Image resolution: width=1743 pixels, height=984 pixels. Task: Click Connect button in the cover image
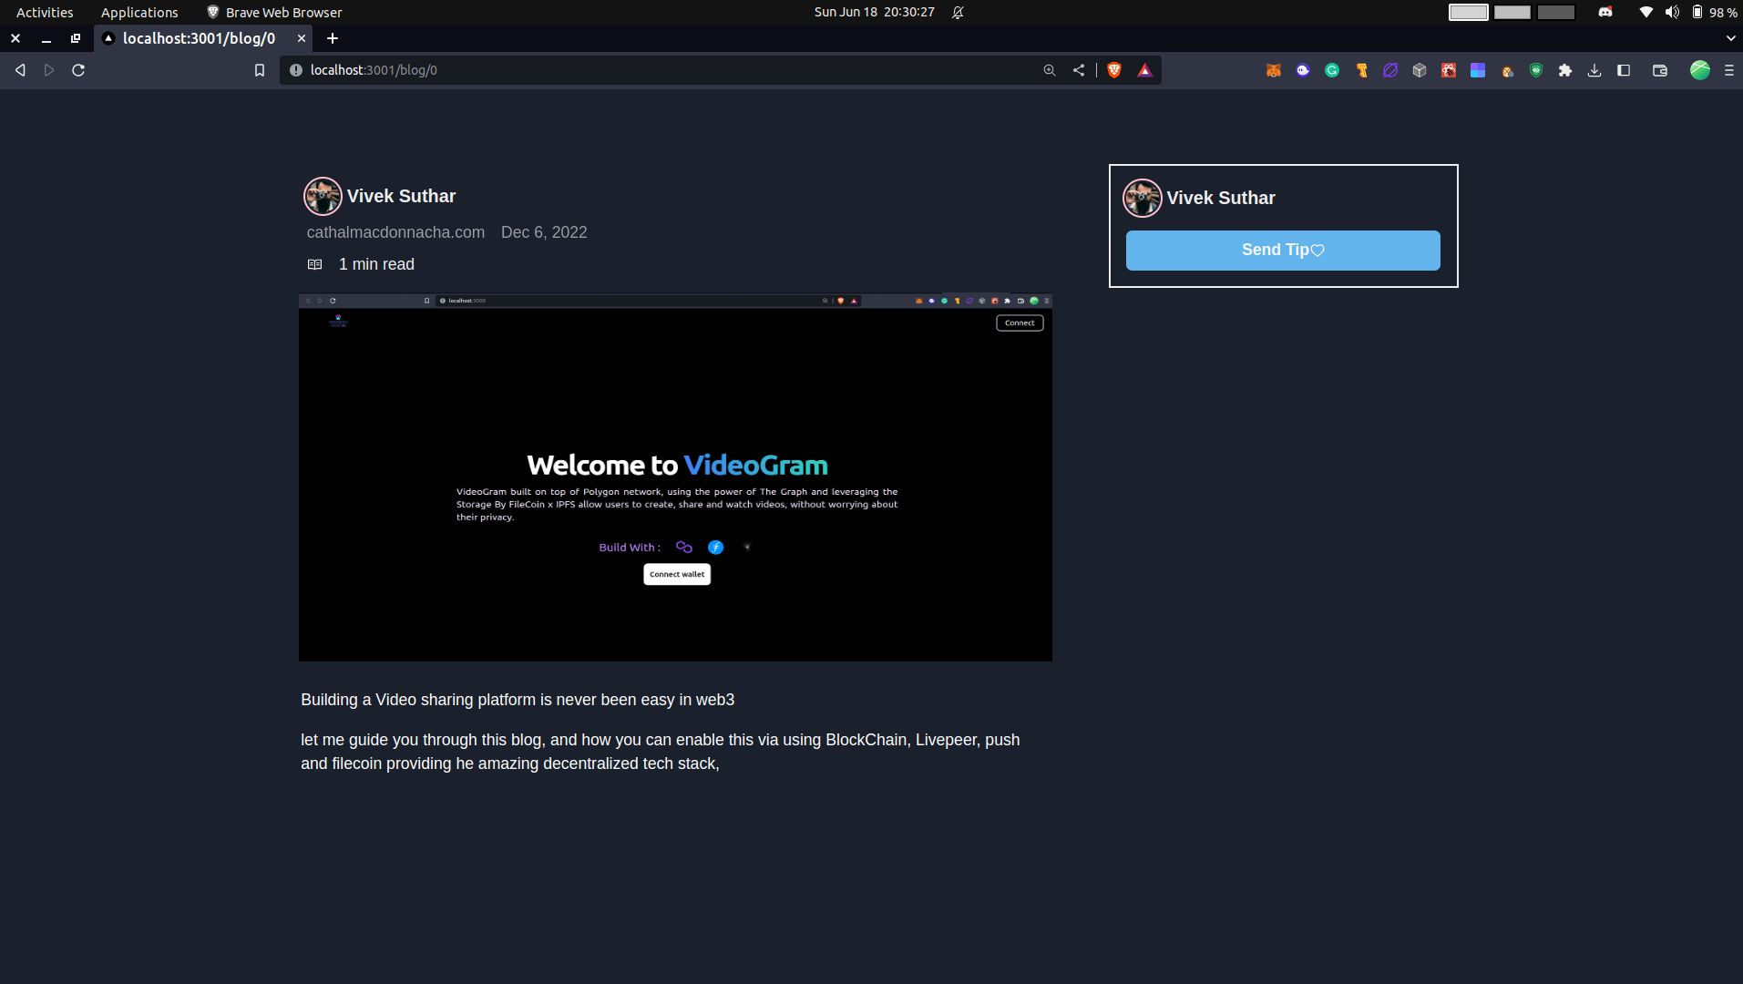[1020, 323]
